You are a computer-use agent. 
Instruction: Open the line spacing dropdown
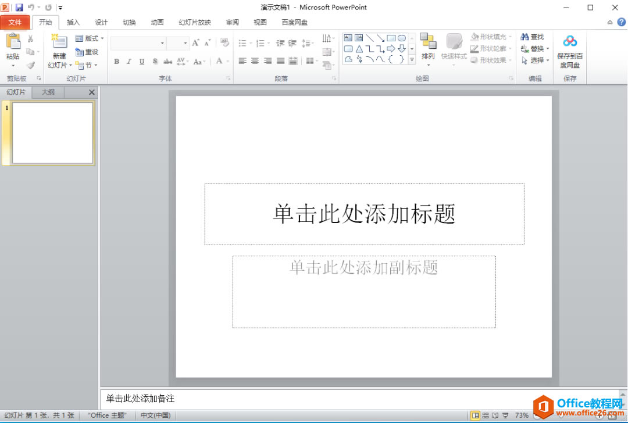pyautogui.click(x=308, y=43)
